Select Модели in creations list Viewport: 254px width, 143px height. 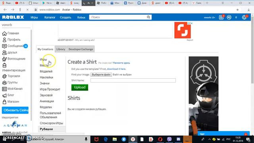pyautogui.click(x=46, y=71)
